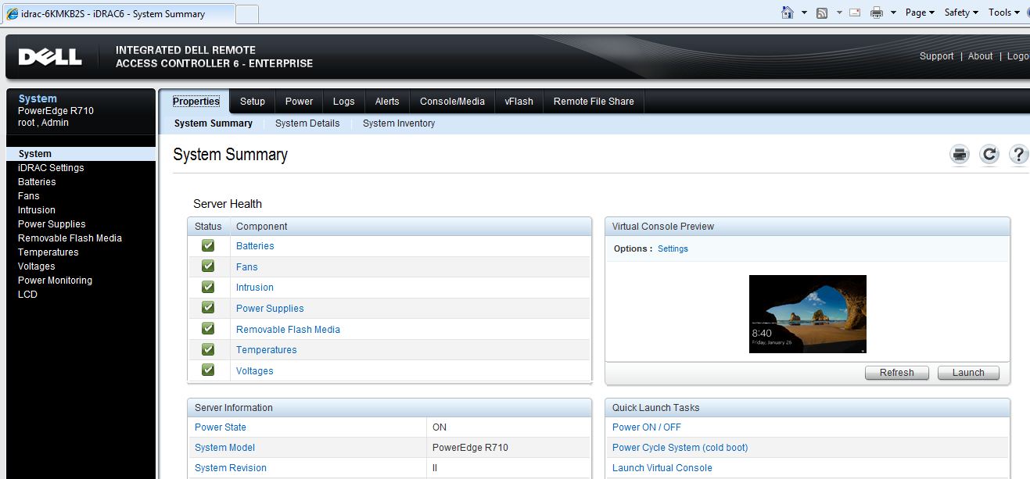
Task: Click the Launch button for Virtual Console
Action: [968, 373]
